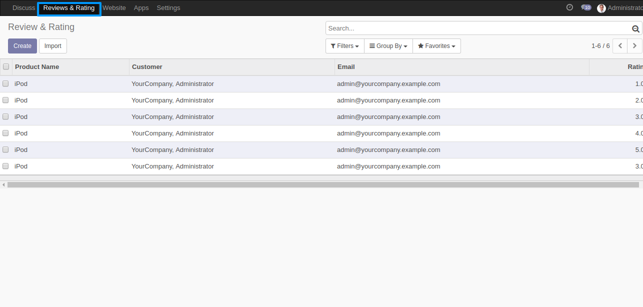
Task: Open the Discuss menu
Action: (24, 8)
